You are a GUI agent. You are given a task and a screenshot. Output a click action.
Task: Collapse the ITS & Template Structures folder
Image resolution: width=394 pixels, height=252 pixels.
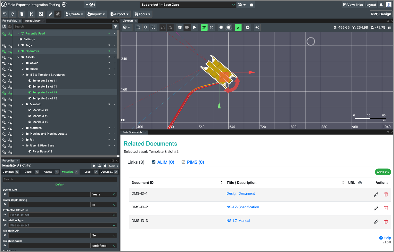23,75
